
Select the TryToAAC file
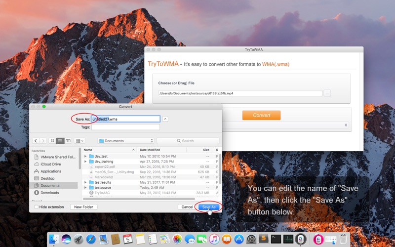pos(151,193)
